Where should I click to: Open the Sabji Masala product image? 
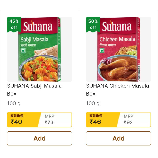coord(39,49)
